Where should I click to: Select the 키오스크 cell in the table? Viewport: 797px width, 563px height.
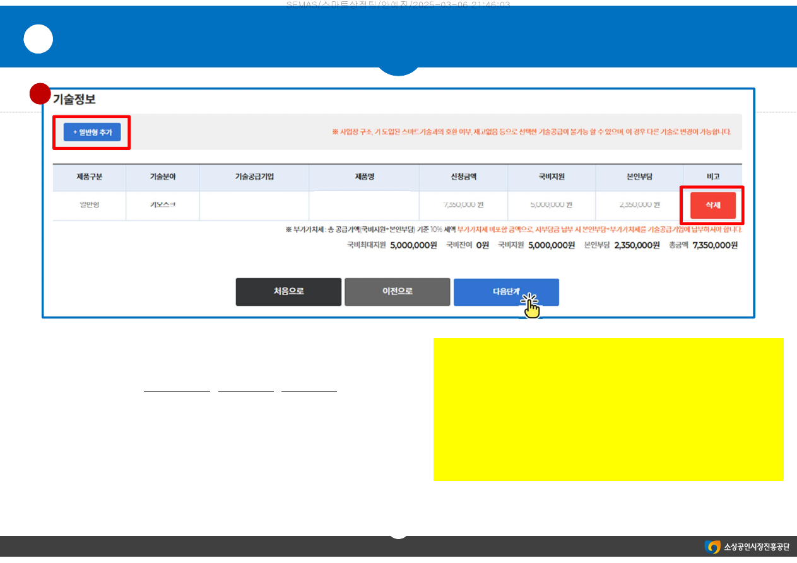[162, 205]
